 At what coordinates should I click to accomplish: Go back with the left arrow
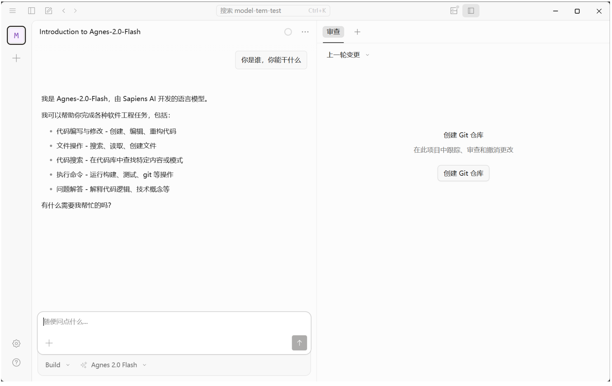[64, 11]
